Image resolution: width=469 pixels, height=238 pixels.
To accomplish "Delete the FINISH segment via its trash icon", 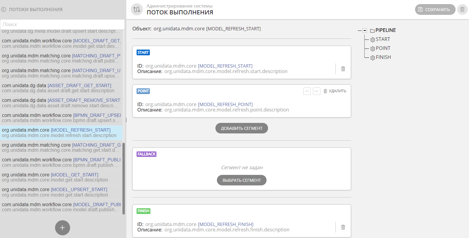I will click(343, 227).
